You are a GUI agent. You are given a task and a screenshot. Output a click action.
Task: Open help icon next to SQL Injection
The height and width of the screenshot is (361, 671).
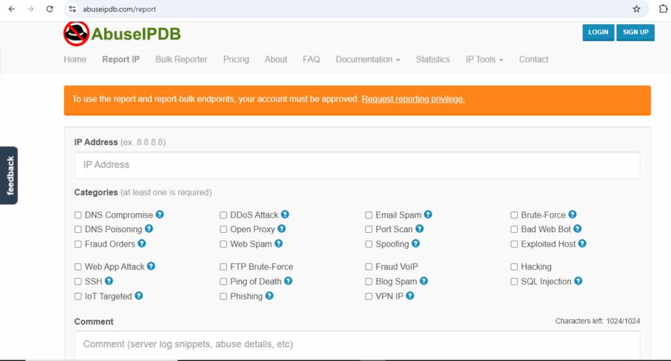tap(578, 281)
